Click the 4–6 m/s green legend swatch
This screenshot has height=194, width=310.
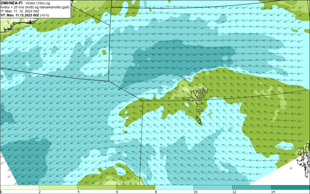point(97,187)
